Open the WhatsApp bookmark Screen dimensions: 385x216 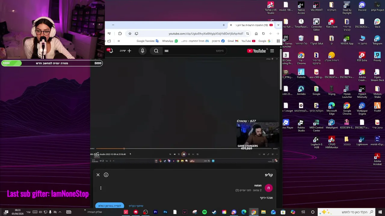170,41
